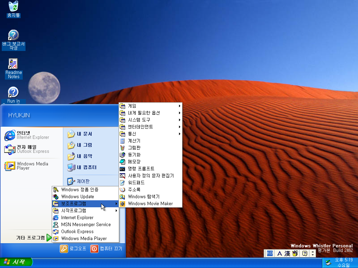Launch 동기화 synchronize

click(x=150, y=155)
